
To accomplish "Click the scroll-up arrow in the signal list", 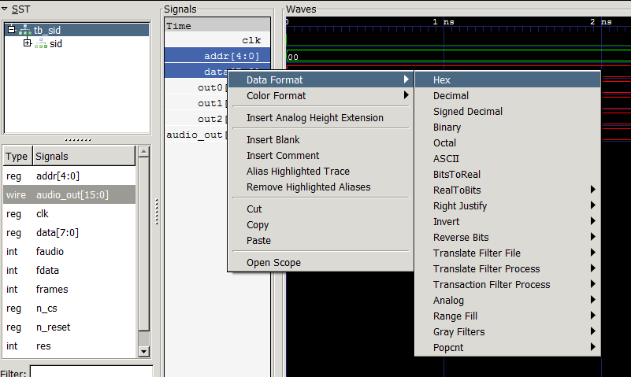I will (143, 153).
